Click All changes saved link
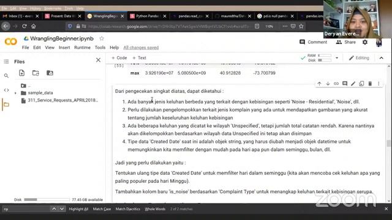 pyautogui.click(x=141, y=48)
